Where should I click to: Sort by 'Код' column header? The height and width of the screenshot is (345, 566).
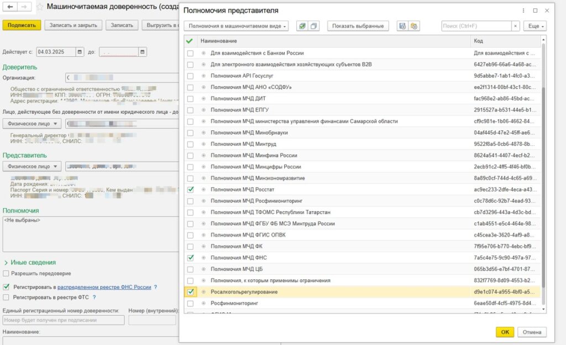(x=506, y=41)
